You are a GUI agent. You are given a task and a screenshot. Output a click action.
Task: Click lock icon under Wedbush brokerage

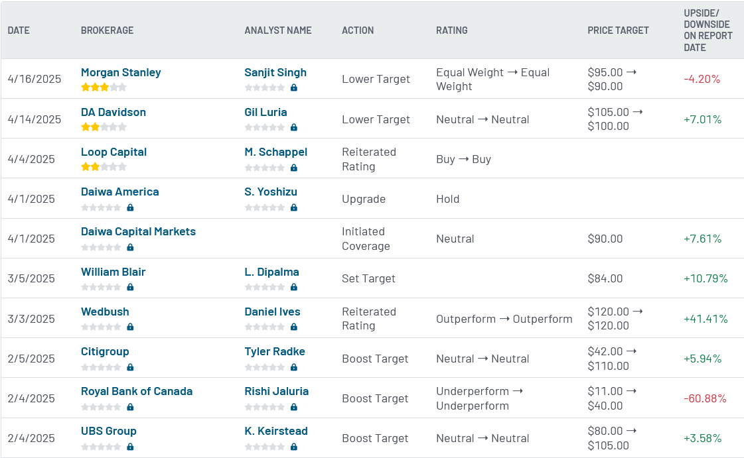(130, 326)
